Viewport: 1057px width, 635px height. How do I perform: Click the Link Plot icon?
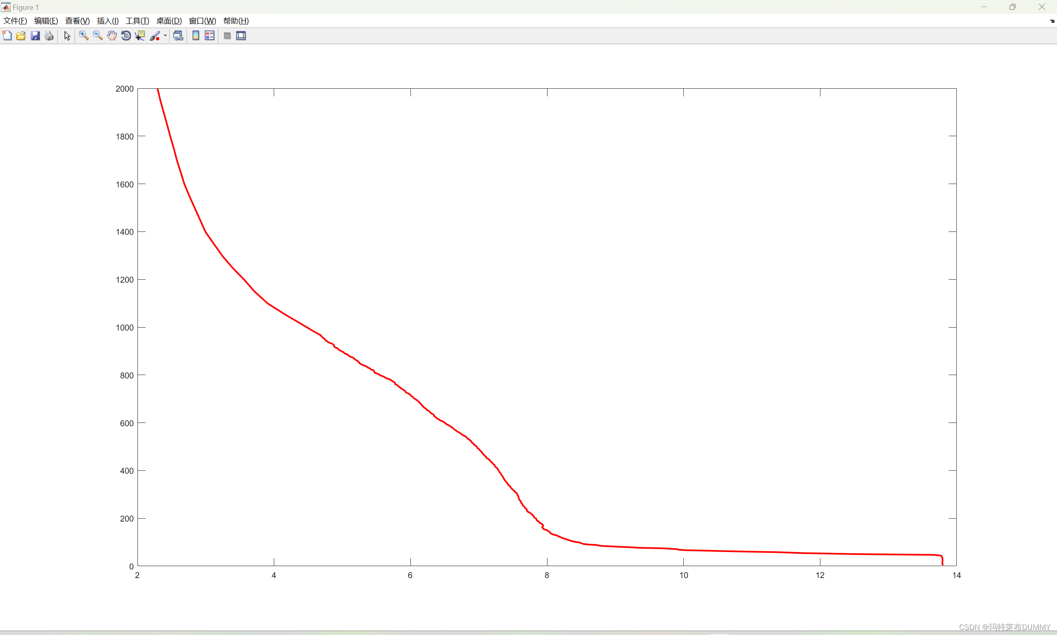click(178, 36)
